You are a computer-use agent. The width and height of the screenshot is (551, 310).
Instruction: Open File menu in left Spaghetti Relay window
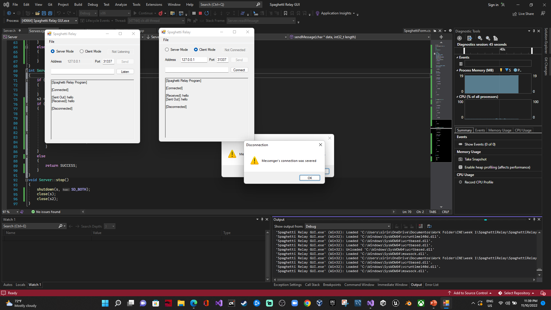click(x=52, y=42)
